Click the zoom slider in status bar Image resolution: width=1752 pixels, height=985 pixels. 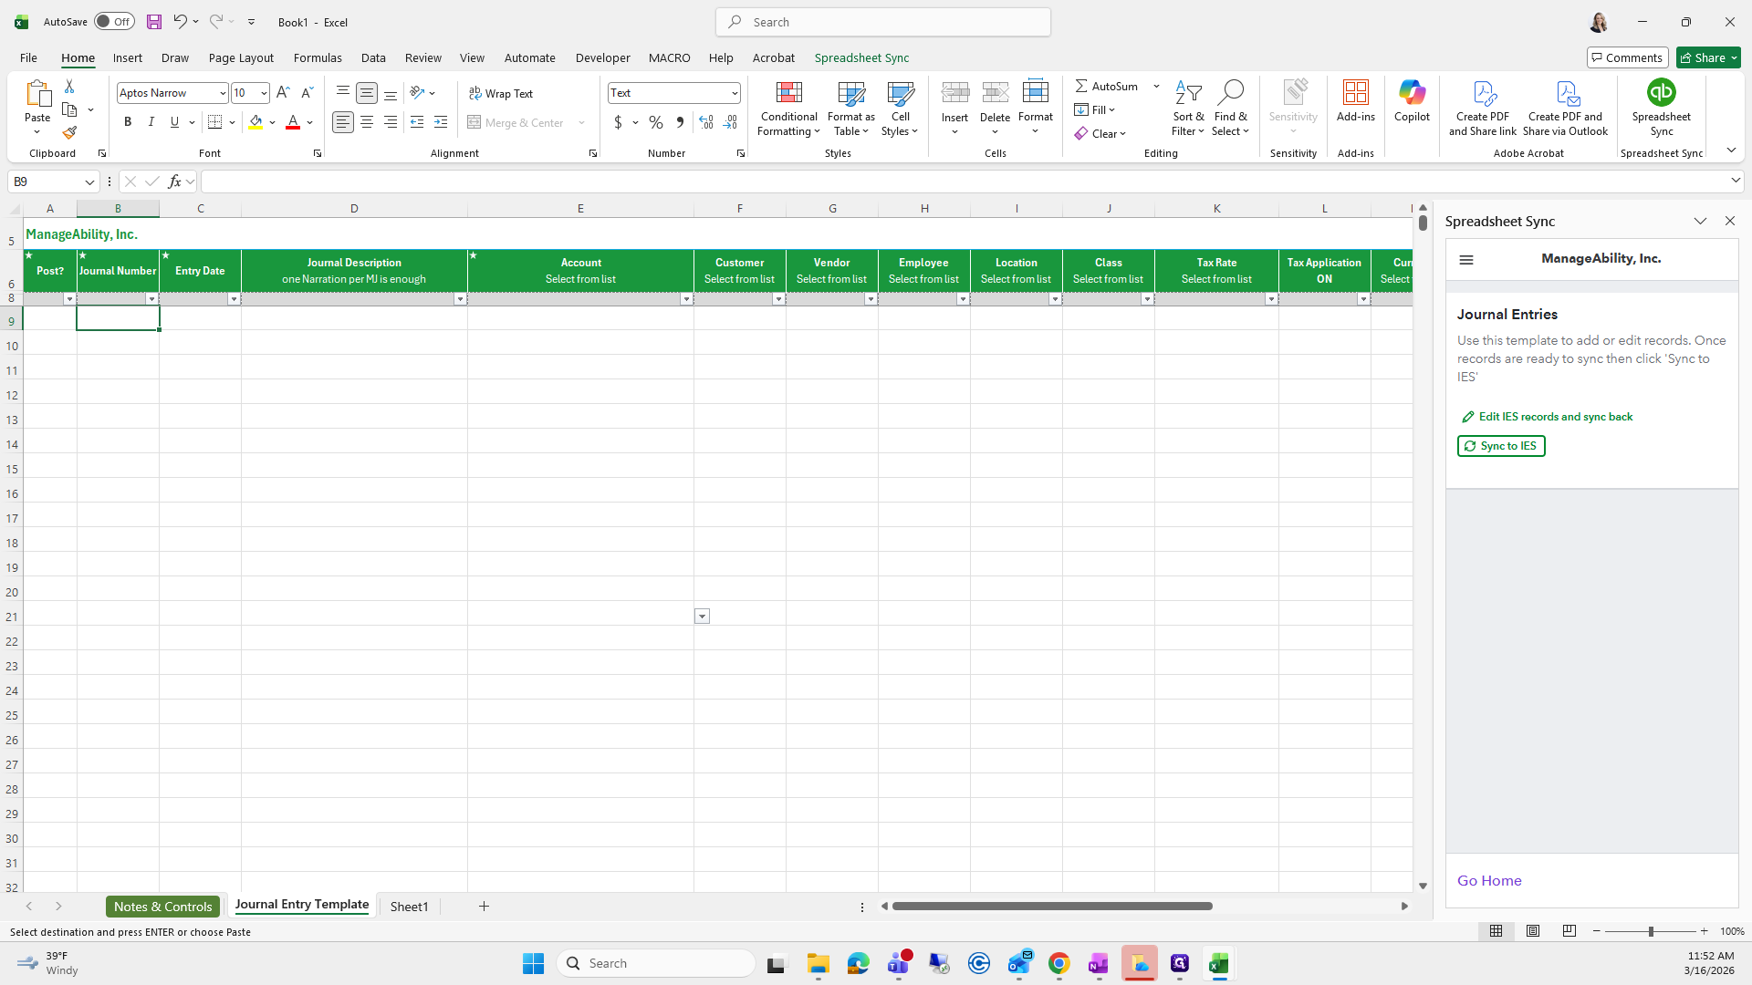1650,931
